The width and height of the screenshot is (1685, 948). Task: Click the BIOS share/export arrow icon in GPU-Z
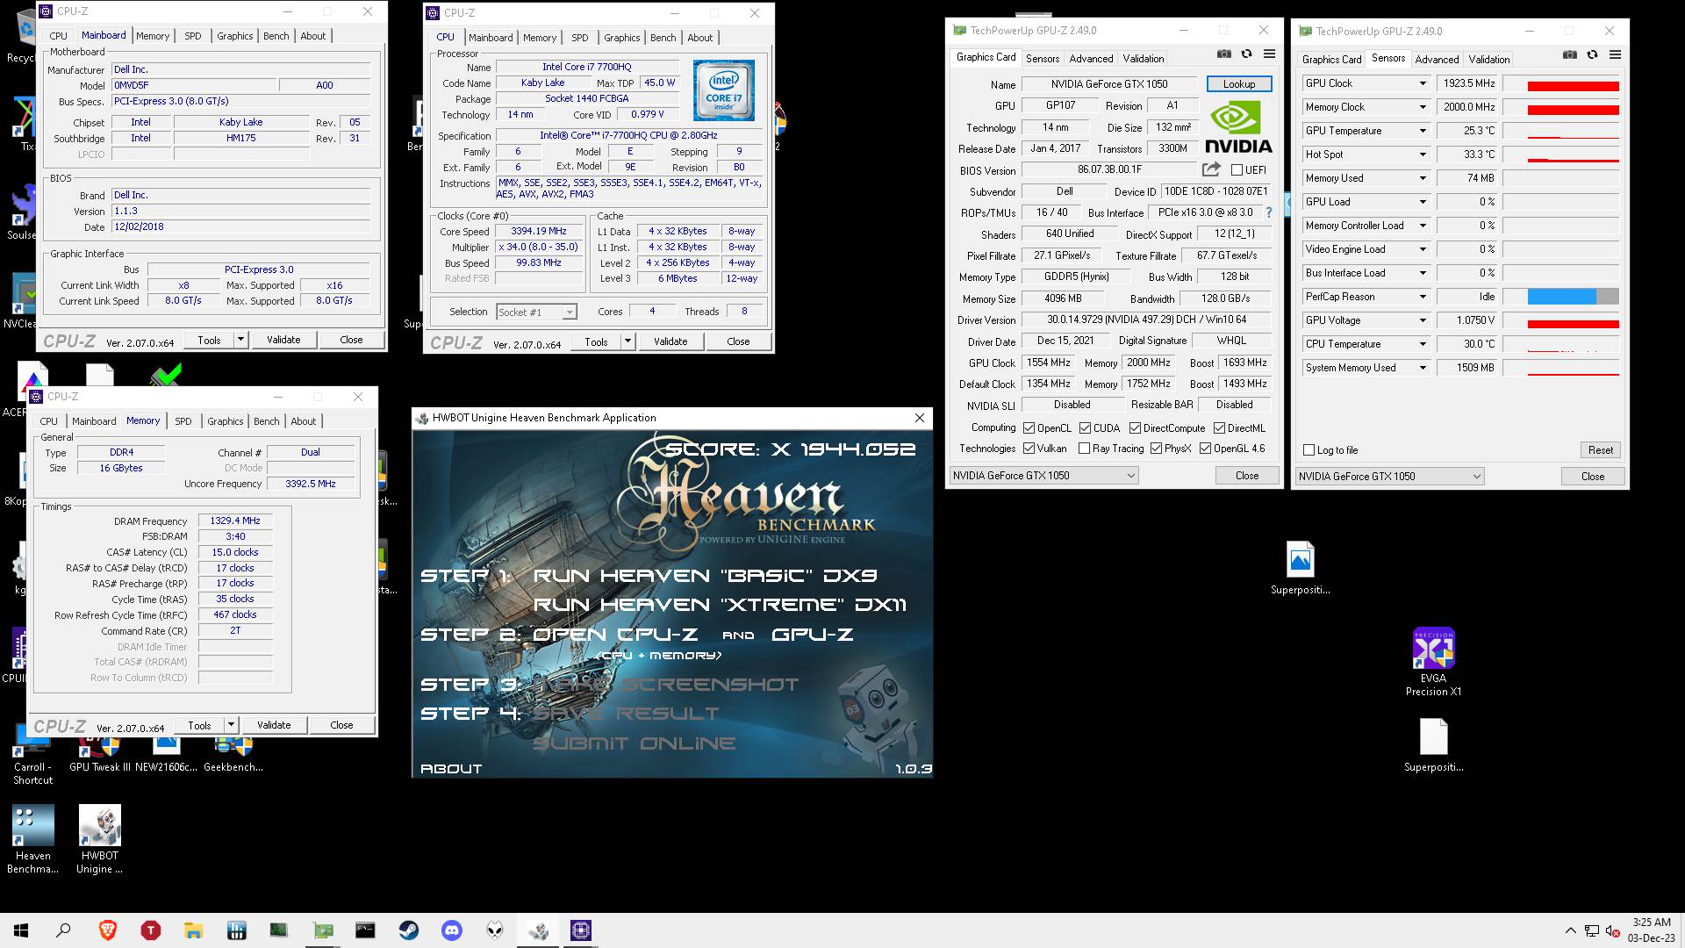click(x=1211, y=169)
